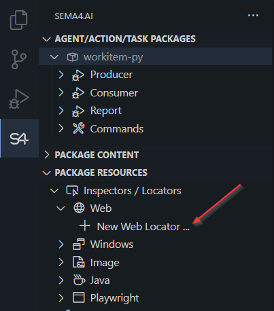Collapse the Agent/Action/Task Packages section
The height and width of the screenshot is (311, 274).
[x=46, y=39]
